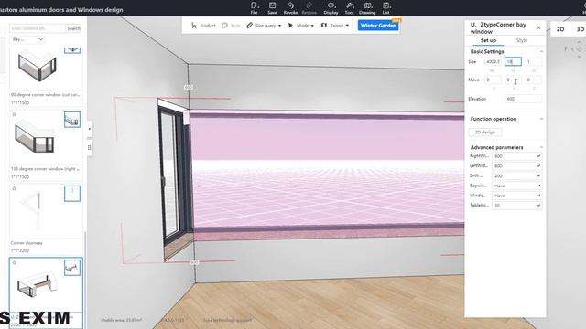This screenshot has height=329, width=586.
Task: Click the Elevation input field
Action: coord(523,99)
